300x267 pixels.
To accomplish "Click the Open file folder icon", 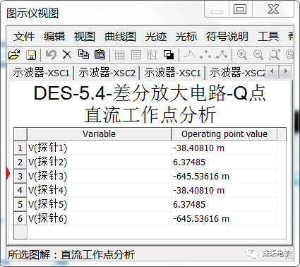I will (x=14, y=55).
